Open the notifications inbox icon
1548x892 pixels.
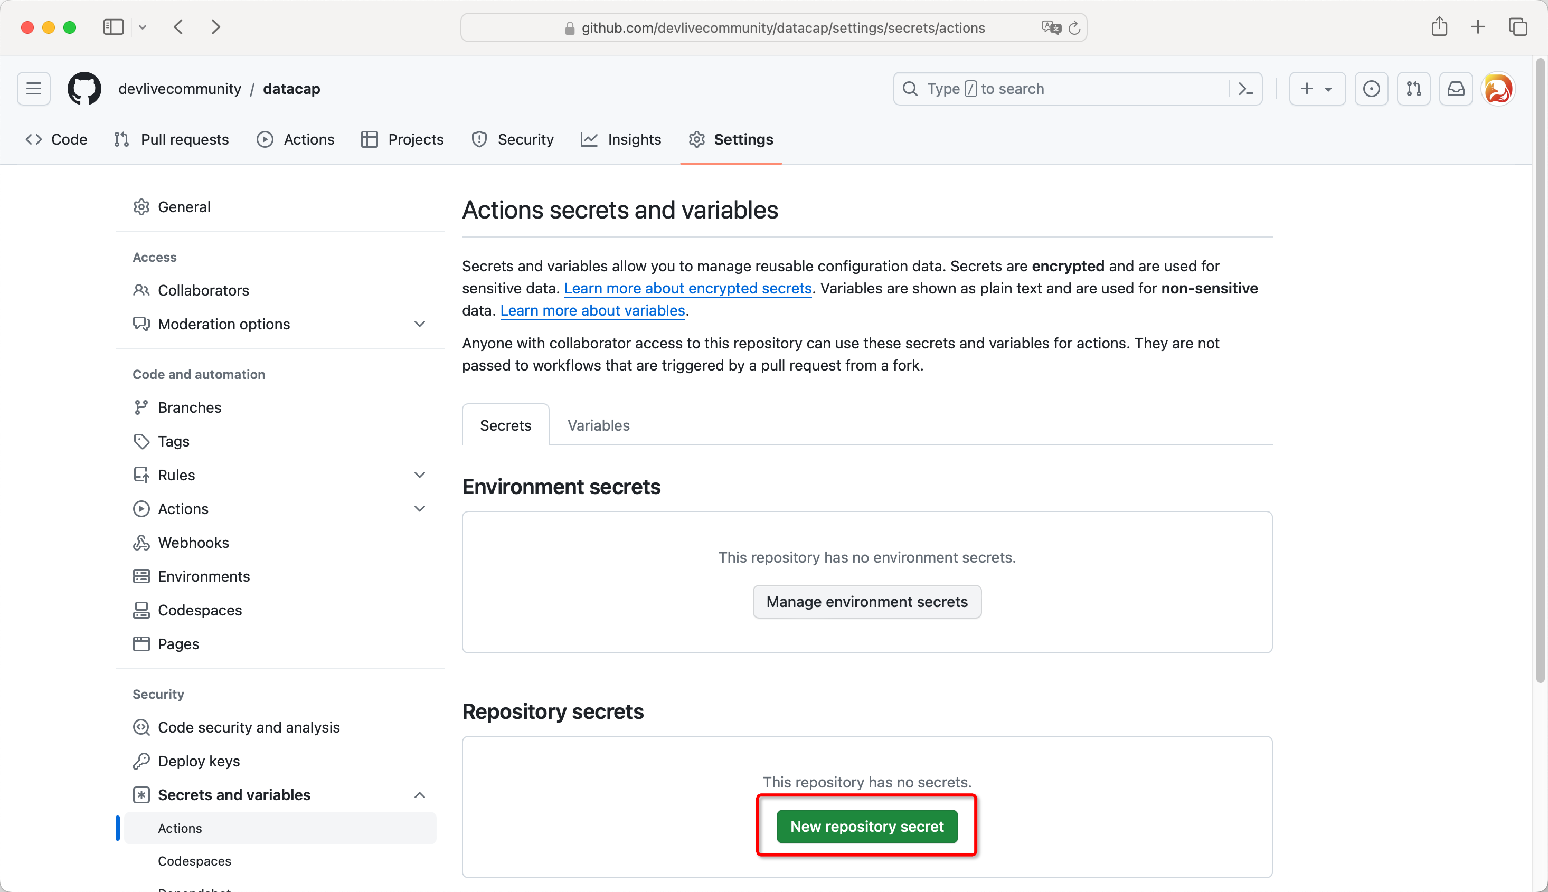(1456, 89)
